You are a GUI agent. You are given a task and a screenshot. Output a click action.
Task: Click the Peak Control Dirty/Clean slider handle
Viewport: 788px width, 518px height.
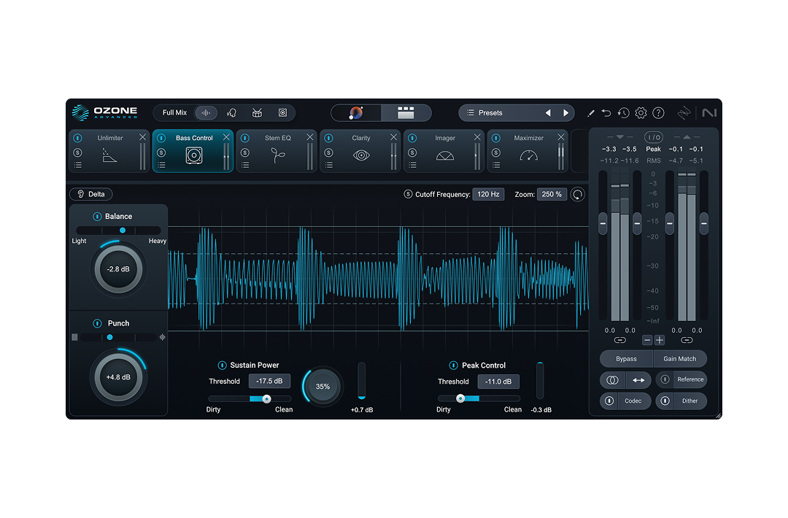pyautogui.click(x=460, y=398)
